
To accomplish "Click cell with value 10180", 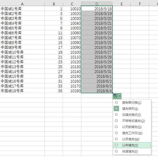I will click(x=72, y=91).
